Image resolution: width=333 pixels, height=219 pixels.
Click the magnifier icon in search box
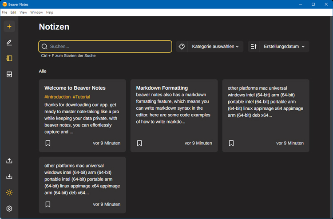pyautogui.click(x=44, y=47)
